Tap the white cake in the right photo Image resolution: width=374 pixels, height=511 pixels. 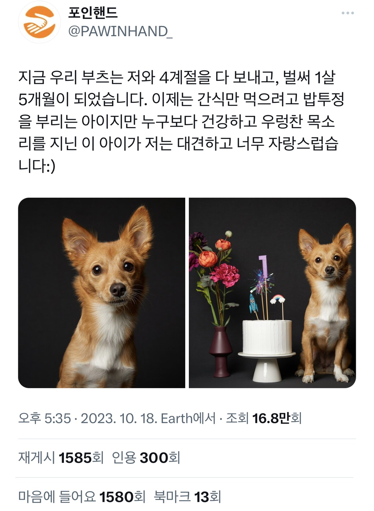267,337
